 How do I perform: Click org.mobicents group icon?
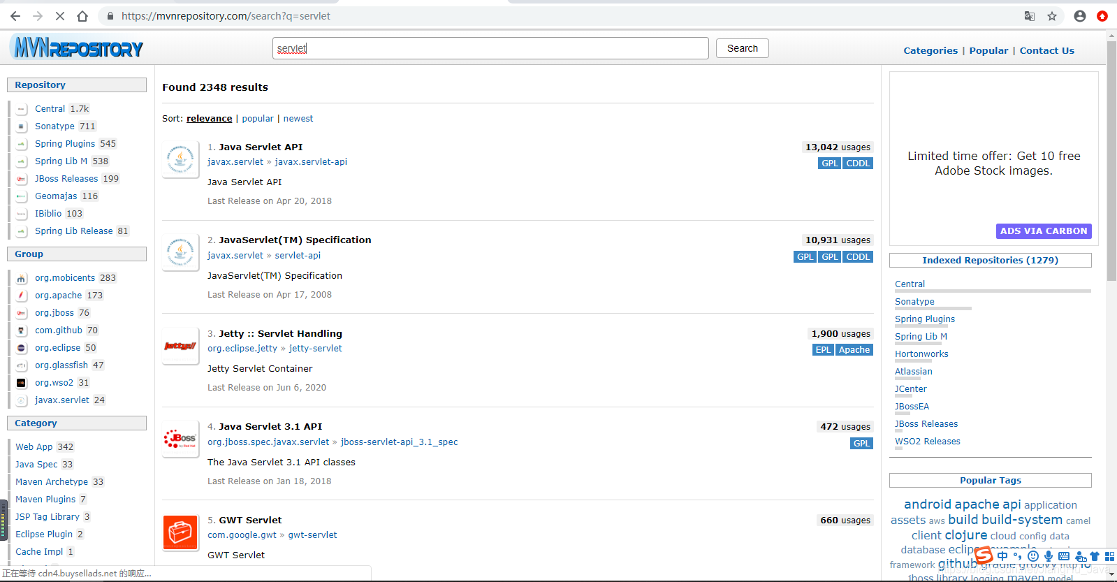[22, 278]
